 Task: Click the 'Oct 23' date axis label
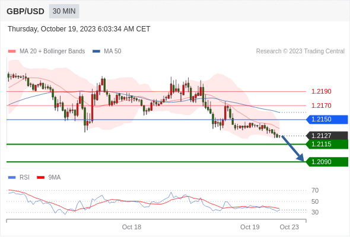tap(289, 227)
